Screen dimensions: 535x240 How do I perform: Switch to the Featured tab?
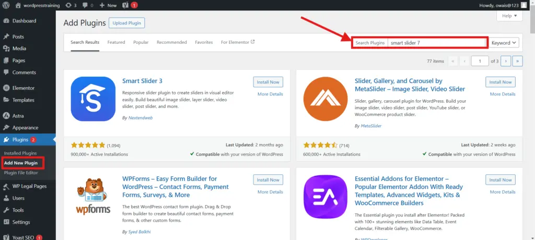coord(116,42)
